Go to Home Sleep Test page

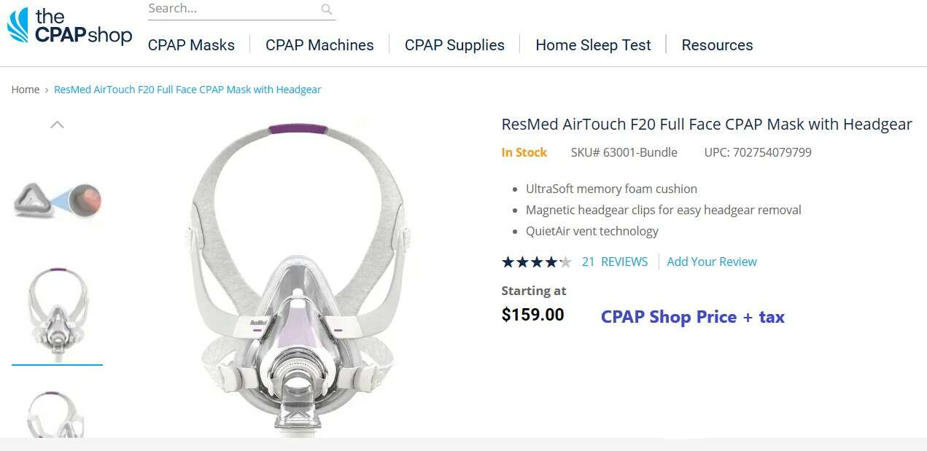pos(593,45)
